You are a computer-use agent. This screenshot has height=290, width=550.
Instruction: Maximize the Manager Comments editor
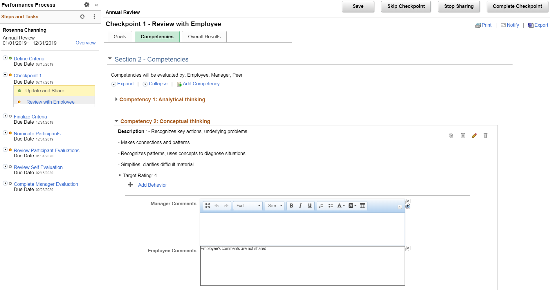click(x=208, y=206)
